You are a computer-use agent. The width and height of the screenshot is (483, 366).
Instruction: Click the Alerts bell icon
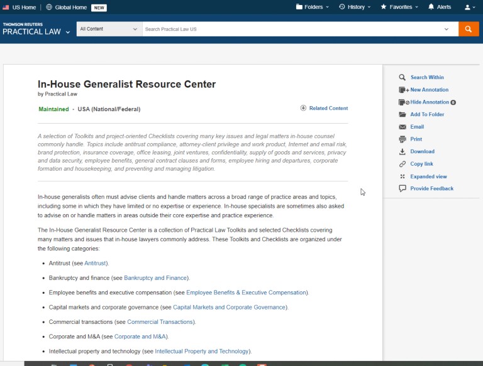[x=431, y=7]
